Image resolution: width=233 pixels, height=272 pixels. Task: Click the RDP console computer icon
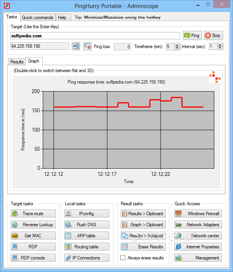(x=15, y=258)
